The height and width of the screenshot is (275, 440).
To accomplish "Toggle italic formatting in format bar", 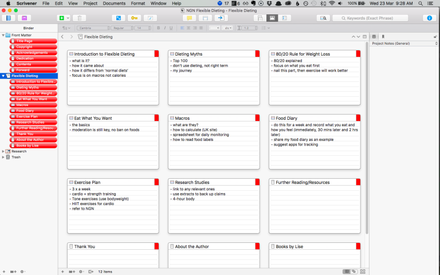I will click(165, 27).
